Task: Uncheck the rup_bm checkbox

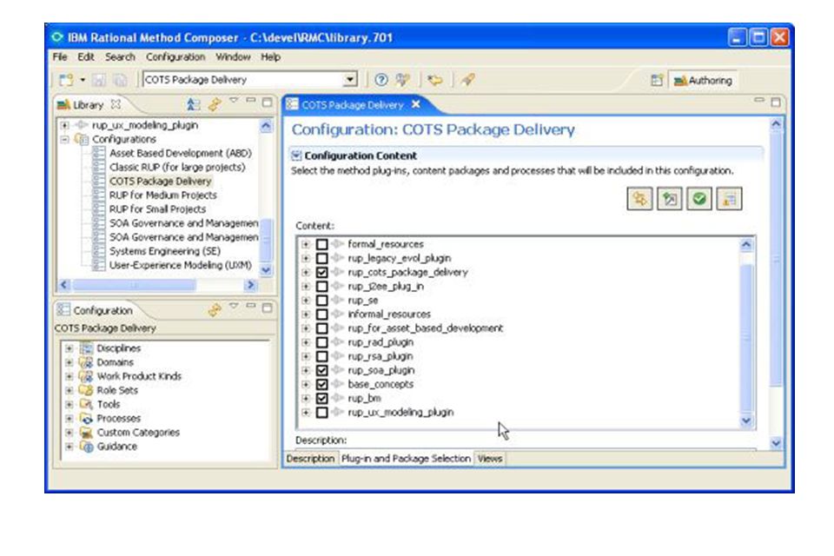Action: (x=321, y=399)
